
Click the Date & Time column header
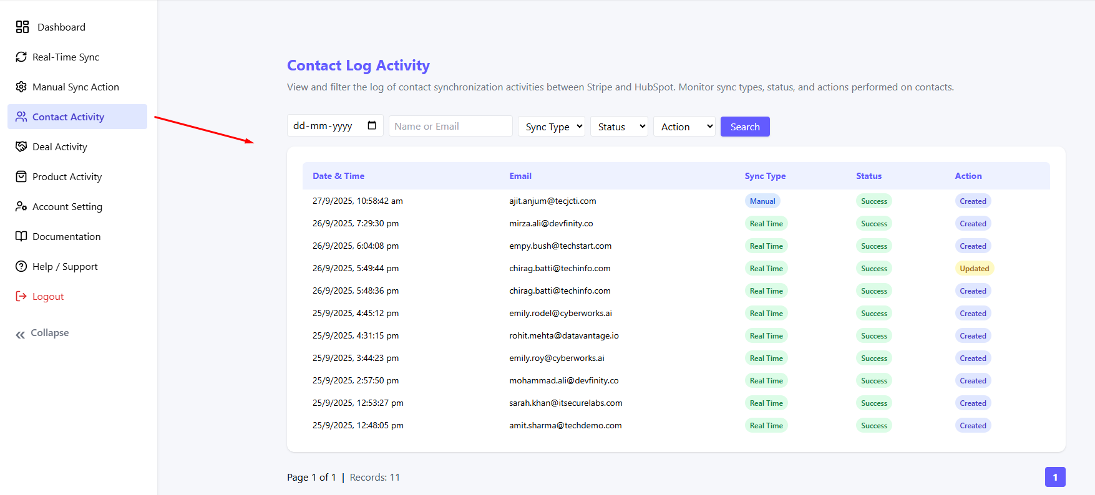(x=338, y=176)
